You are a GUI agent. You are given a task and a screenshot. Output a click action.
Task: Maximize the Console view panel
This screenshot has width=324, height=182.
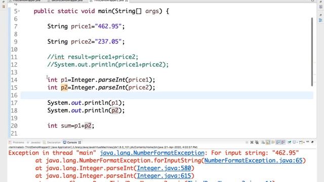(x=312, y=142)
